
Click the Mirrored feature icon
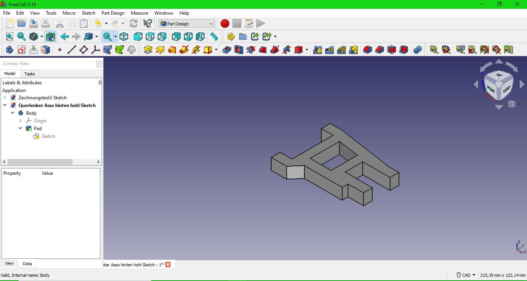318,50
